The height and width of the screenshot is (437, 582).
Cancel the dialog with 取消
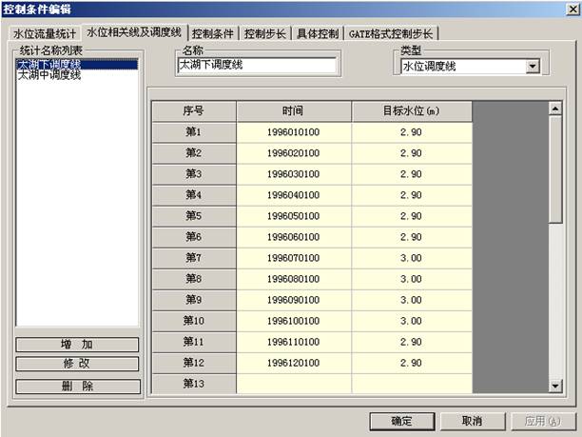coord(472,420)
